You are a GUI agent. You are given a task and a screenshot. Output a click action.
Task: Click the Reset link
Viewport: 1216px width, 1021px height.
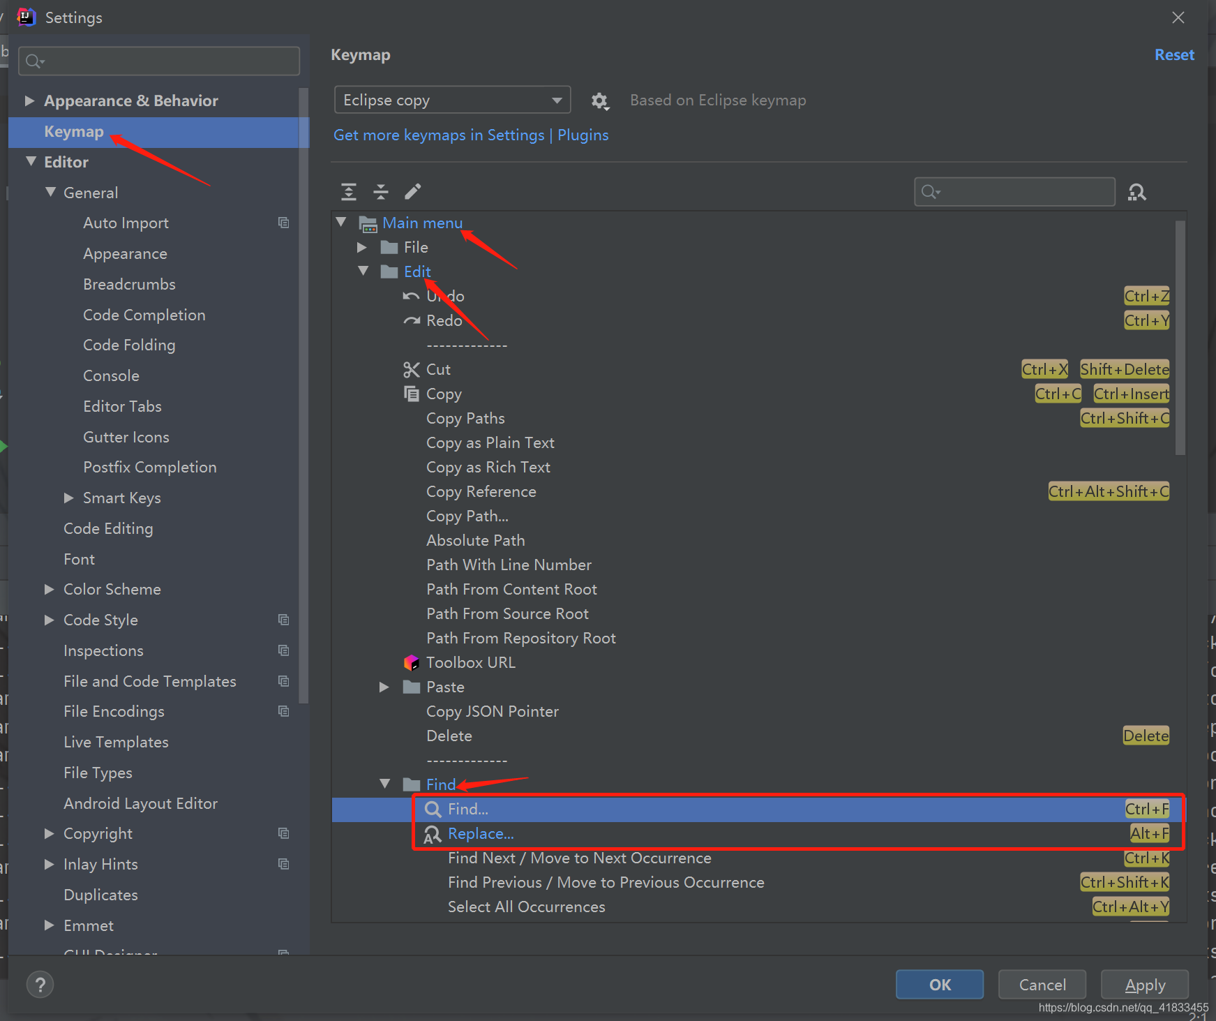1174,55
